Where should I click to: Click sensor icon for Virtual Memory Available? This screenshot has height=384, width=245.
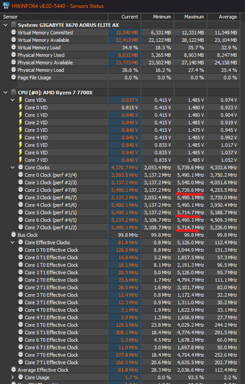tap(14, 40)
